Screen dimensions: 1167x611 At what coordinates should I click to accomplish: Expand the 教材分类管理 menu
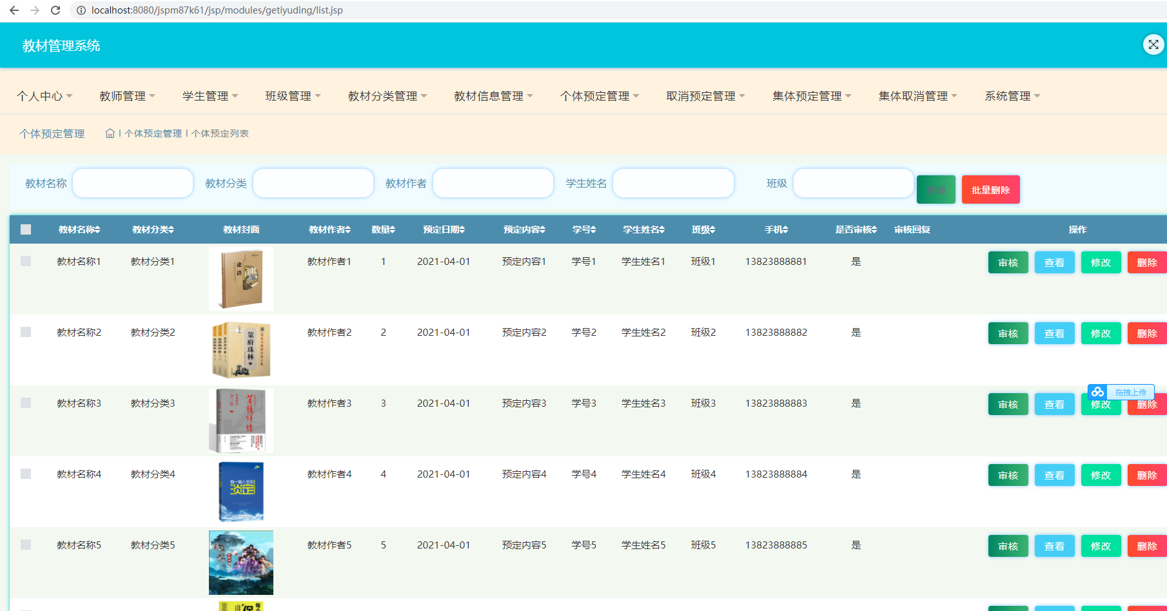pos(387,96)
